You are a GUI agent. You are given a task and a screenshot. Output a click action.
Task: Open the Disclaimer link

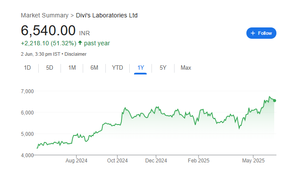(75, 54)
